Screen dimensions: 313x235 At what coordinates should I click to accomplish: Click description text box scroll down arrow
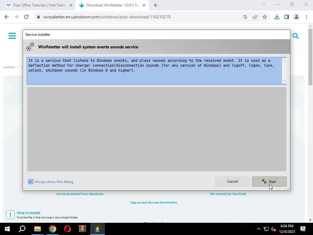click(x=285, y=81)
